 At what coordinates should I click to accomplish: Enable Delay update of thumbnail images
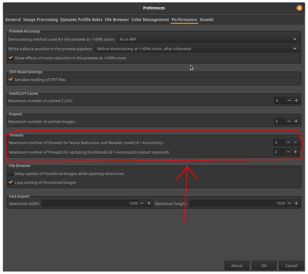pos(11,174)
